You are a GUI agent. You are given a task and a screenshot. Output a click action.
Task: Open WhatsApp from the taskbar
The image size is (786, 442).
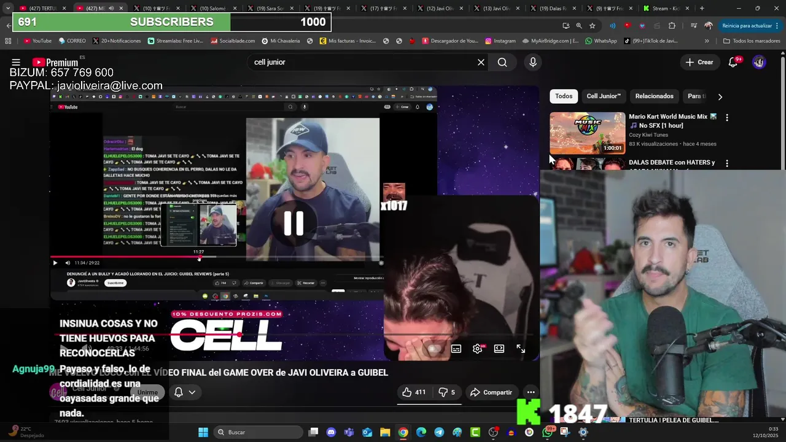tap(547, 432)
